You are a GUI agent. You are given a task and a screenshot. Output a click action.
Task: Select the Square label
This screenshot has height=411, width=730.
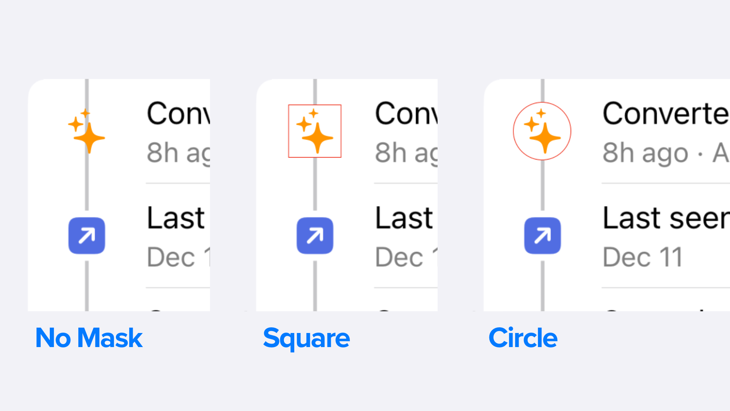(x=306, y=339)
